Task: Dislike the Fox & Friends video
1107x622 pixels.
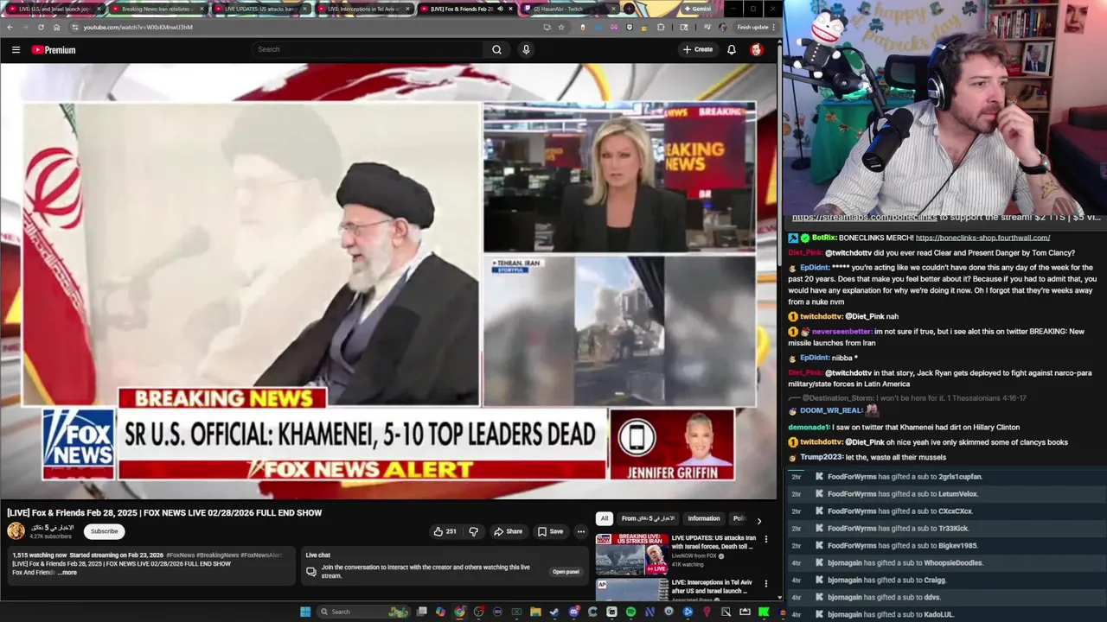Action: [x=473, y=531]
